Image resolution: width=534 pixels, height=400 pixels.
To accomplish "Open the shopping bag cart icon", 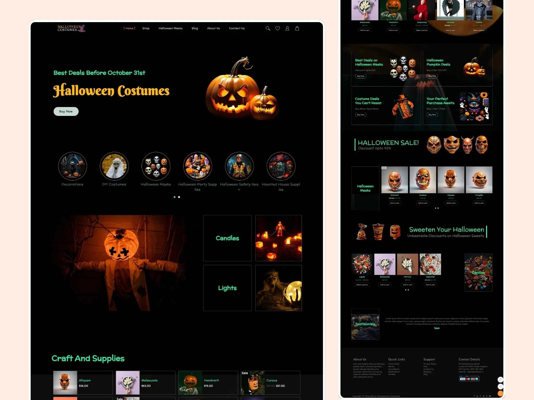I will 297,28.
